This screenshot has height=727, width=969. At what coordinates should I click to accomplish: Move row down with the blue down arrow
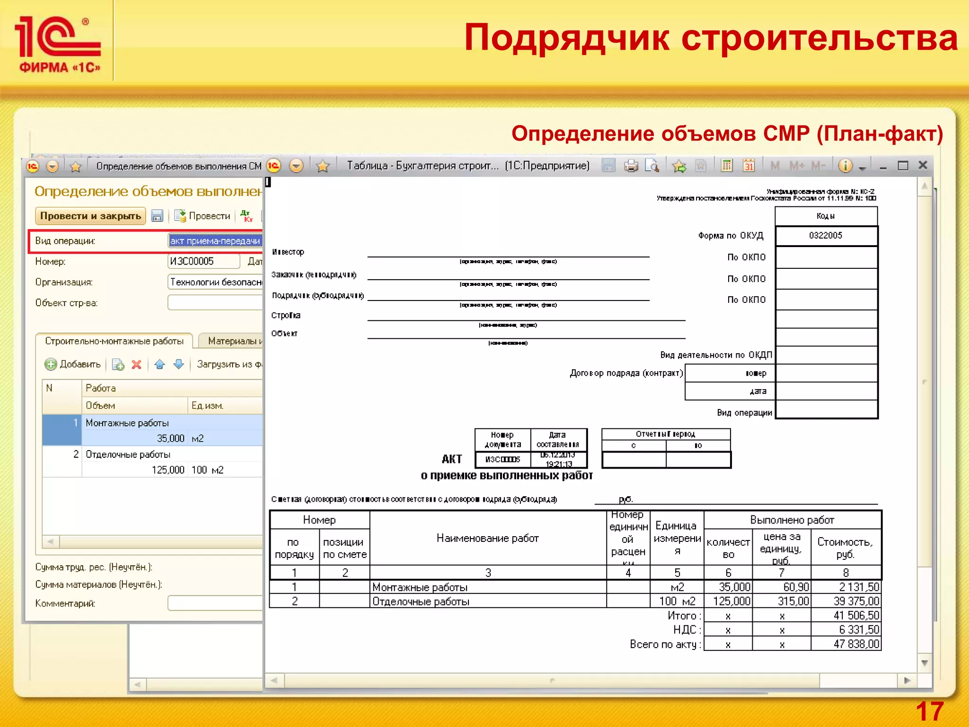click(x=178, y=364)
